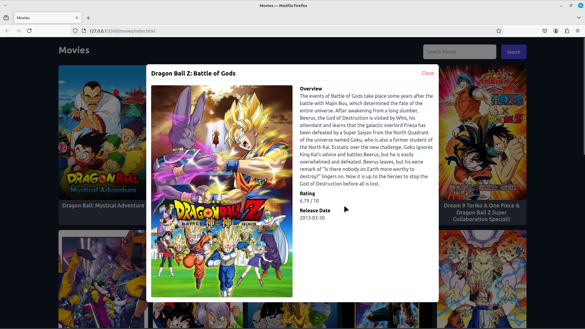
Task: Click the URL address bar
Action: 274,31
